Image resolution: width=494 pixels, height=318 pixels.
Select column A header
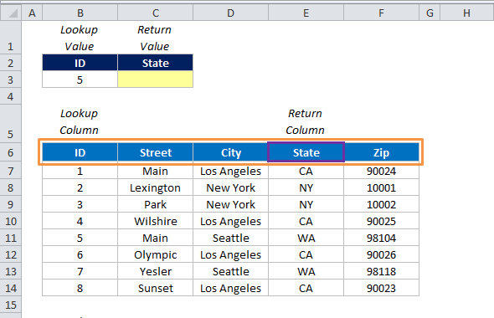(x=32, y=13)
